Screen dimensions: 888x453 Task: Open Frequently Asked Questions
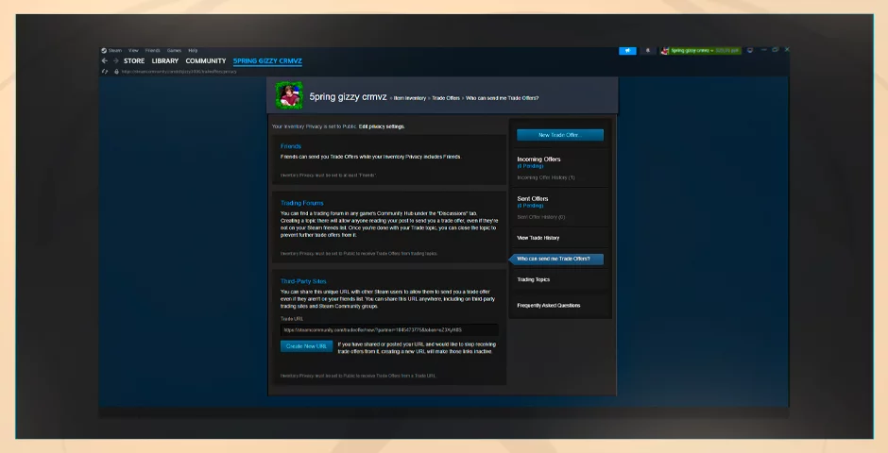pos(549,306)
